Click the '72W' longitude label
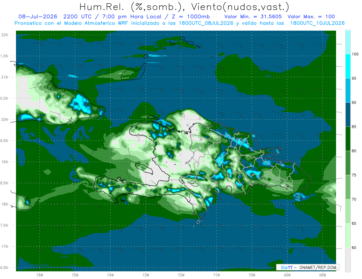Image resolution: width=362 pixels, height=279 pixels. coord(181,275)
